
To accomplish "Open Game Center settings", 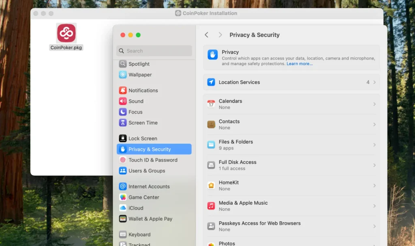I will pos(143,197).
